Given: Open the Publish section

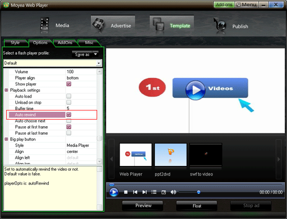Looking at the screenshot, I should pos(231,26).
